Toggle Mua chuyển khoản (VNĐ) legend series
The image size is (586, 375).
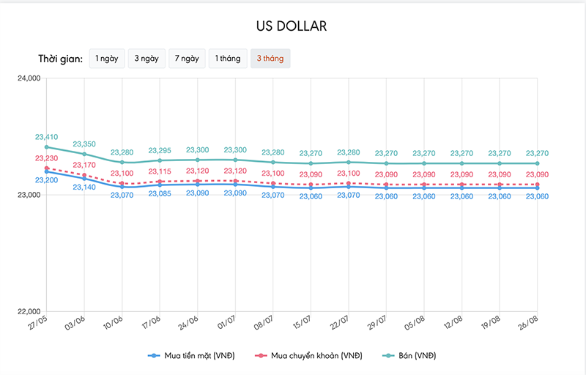click(314, 355)
